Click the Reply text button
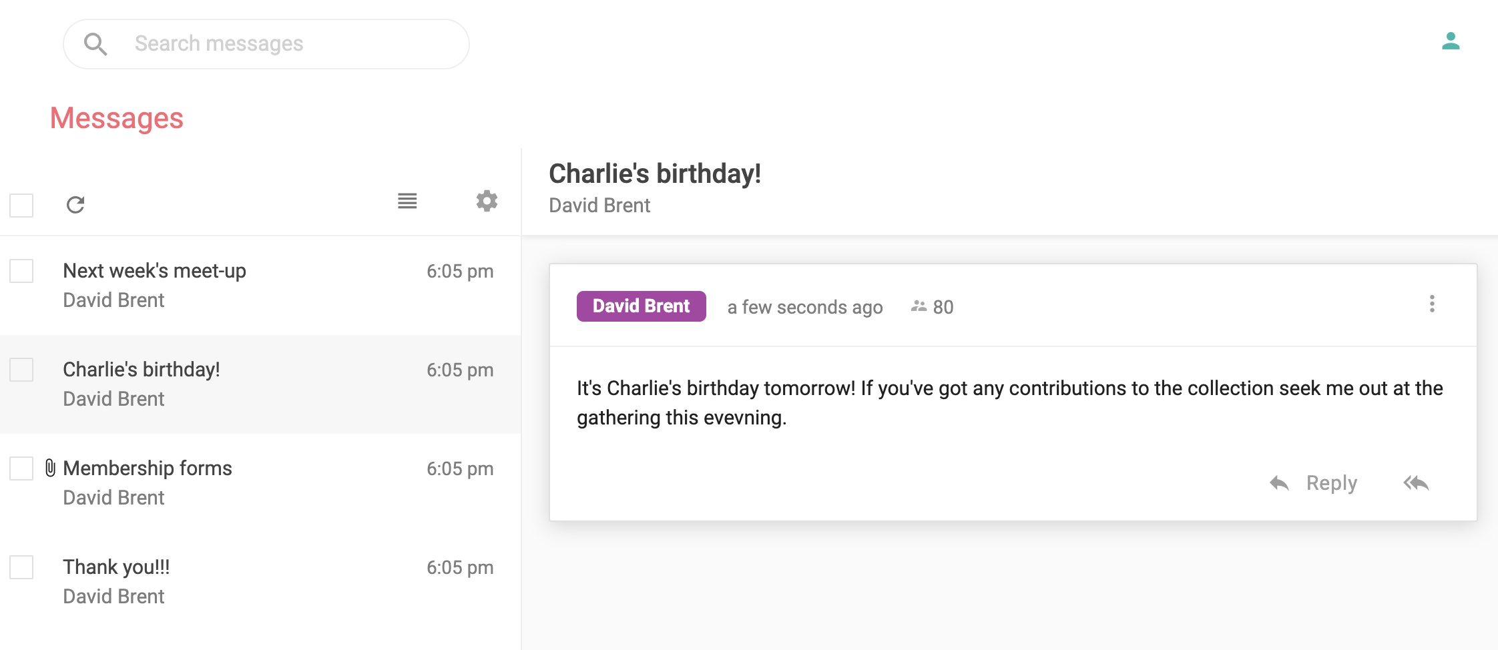The image size is (1498, 650). click(x=1332, y=483)
